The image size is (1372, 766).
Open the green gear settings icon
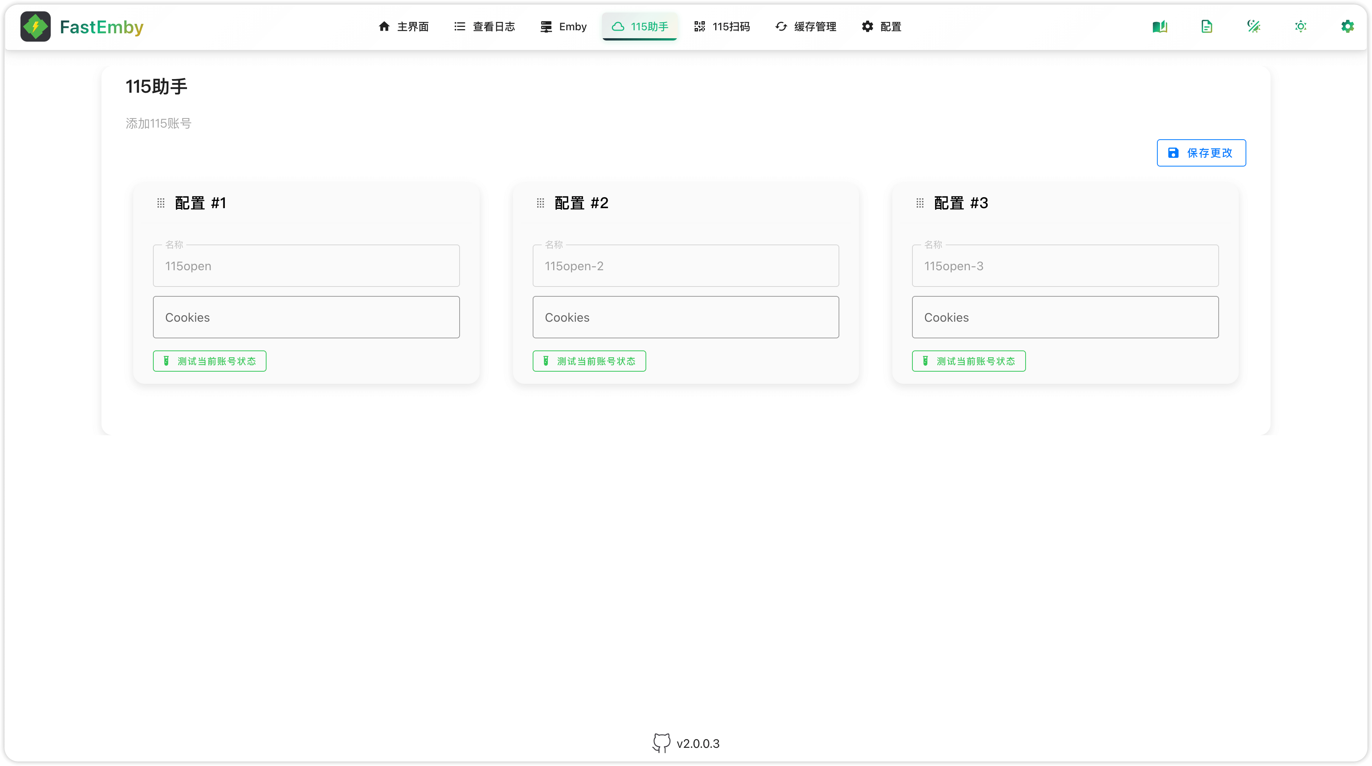pyautogui.click(x=1347, y=26)
